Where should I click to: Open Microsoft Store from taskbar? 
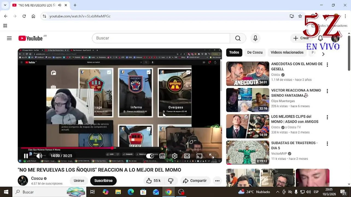pyautogui.click(x=143, y=192)
